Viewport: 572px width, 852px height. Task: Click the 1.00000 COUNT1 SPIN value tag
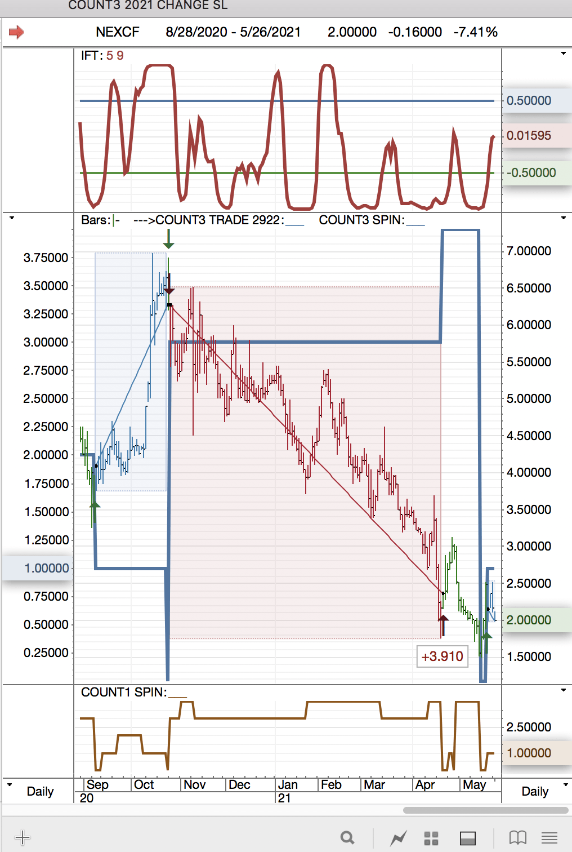[x=537, y=753]
